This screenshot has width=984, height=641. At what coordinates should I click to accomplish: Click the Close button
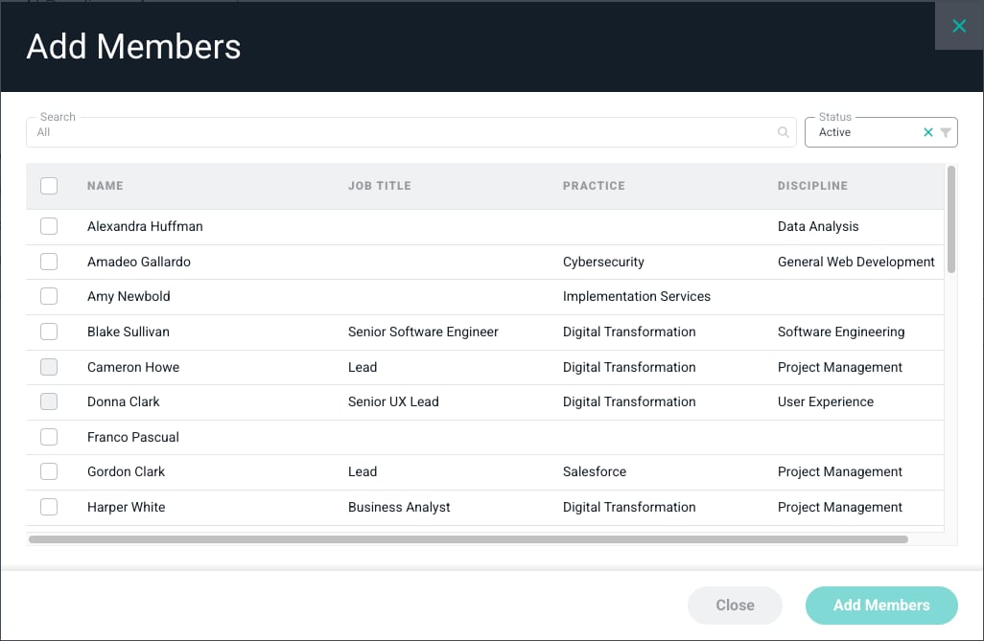(x=735, y=606)
